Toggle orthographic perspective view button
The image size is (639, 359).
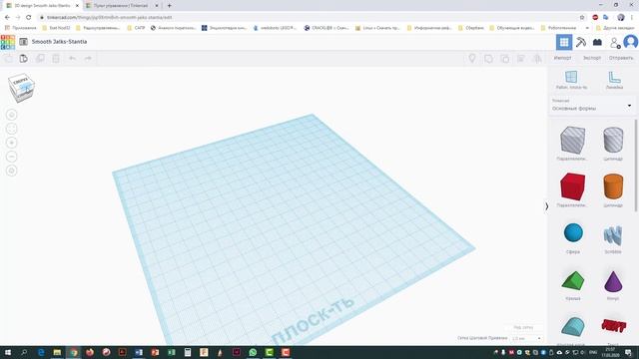coord(11,171)
